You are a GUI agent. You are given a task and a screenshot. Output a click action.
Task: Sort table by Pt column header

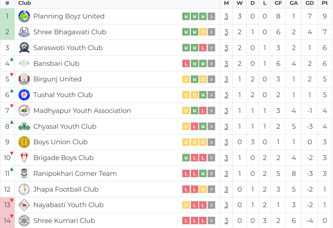pyautogui.click(x=324, y=3)
